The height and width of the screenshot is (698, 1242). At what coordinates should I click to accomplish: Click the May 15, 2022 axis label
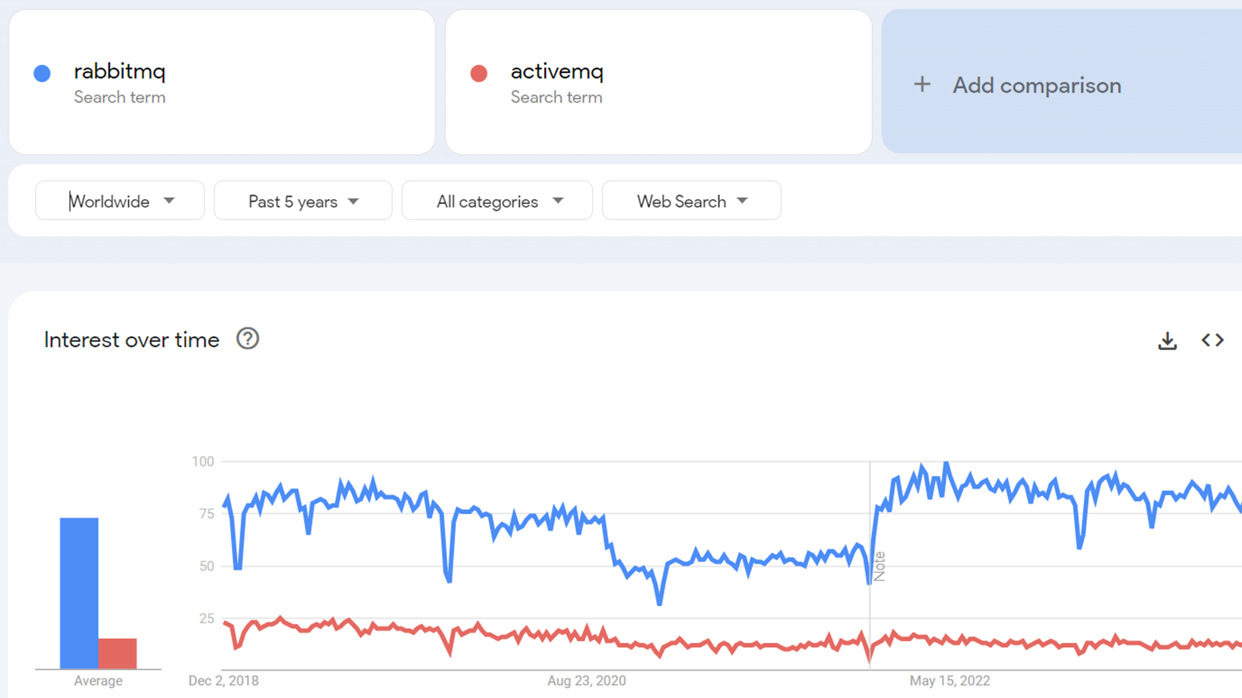click(950, 681)
